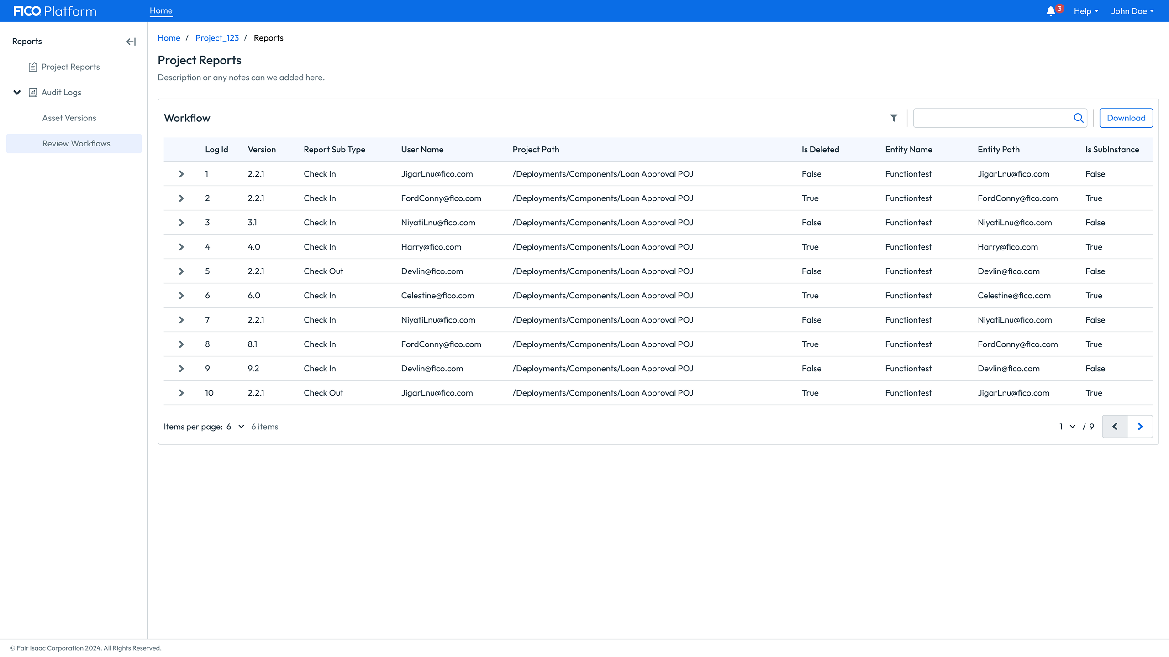Screen dimensions: 1169x657
Task: Click version 3.1 cell
Action: click(x=253, y=223)
